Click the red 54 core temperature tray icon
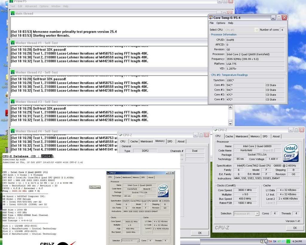Screen dimensions: 306x245 tap(270, 241)
